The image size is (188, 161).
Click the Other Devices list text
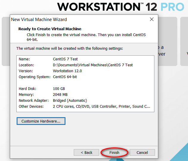(101, 106)
